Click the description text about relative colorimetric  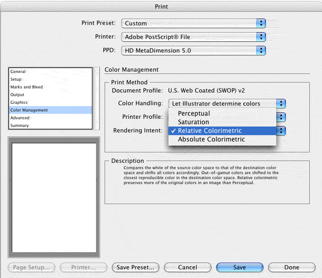coord(201,175)
